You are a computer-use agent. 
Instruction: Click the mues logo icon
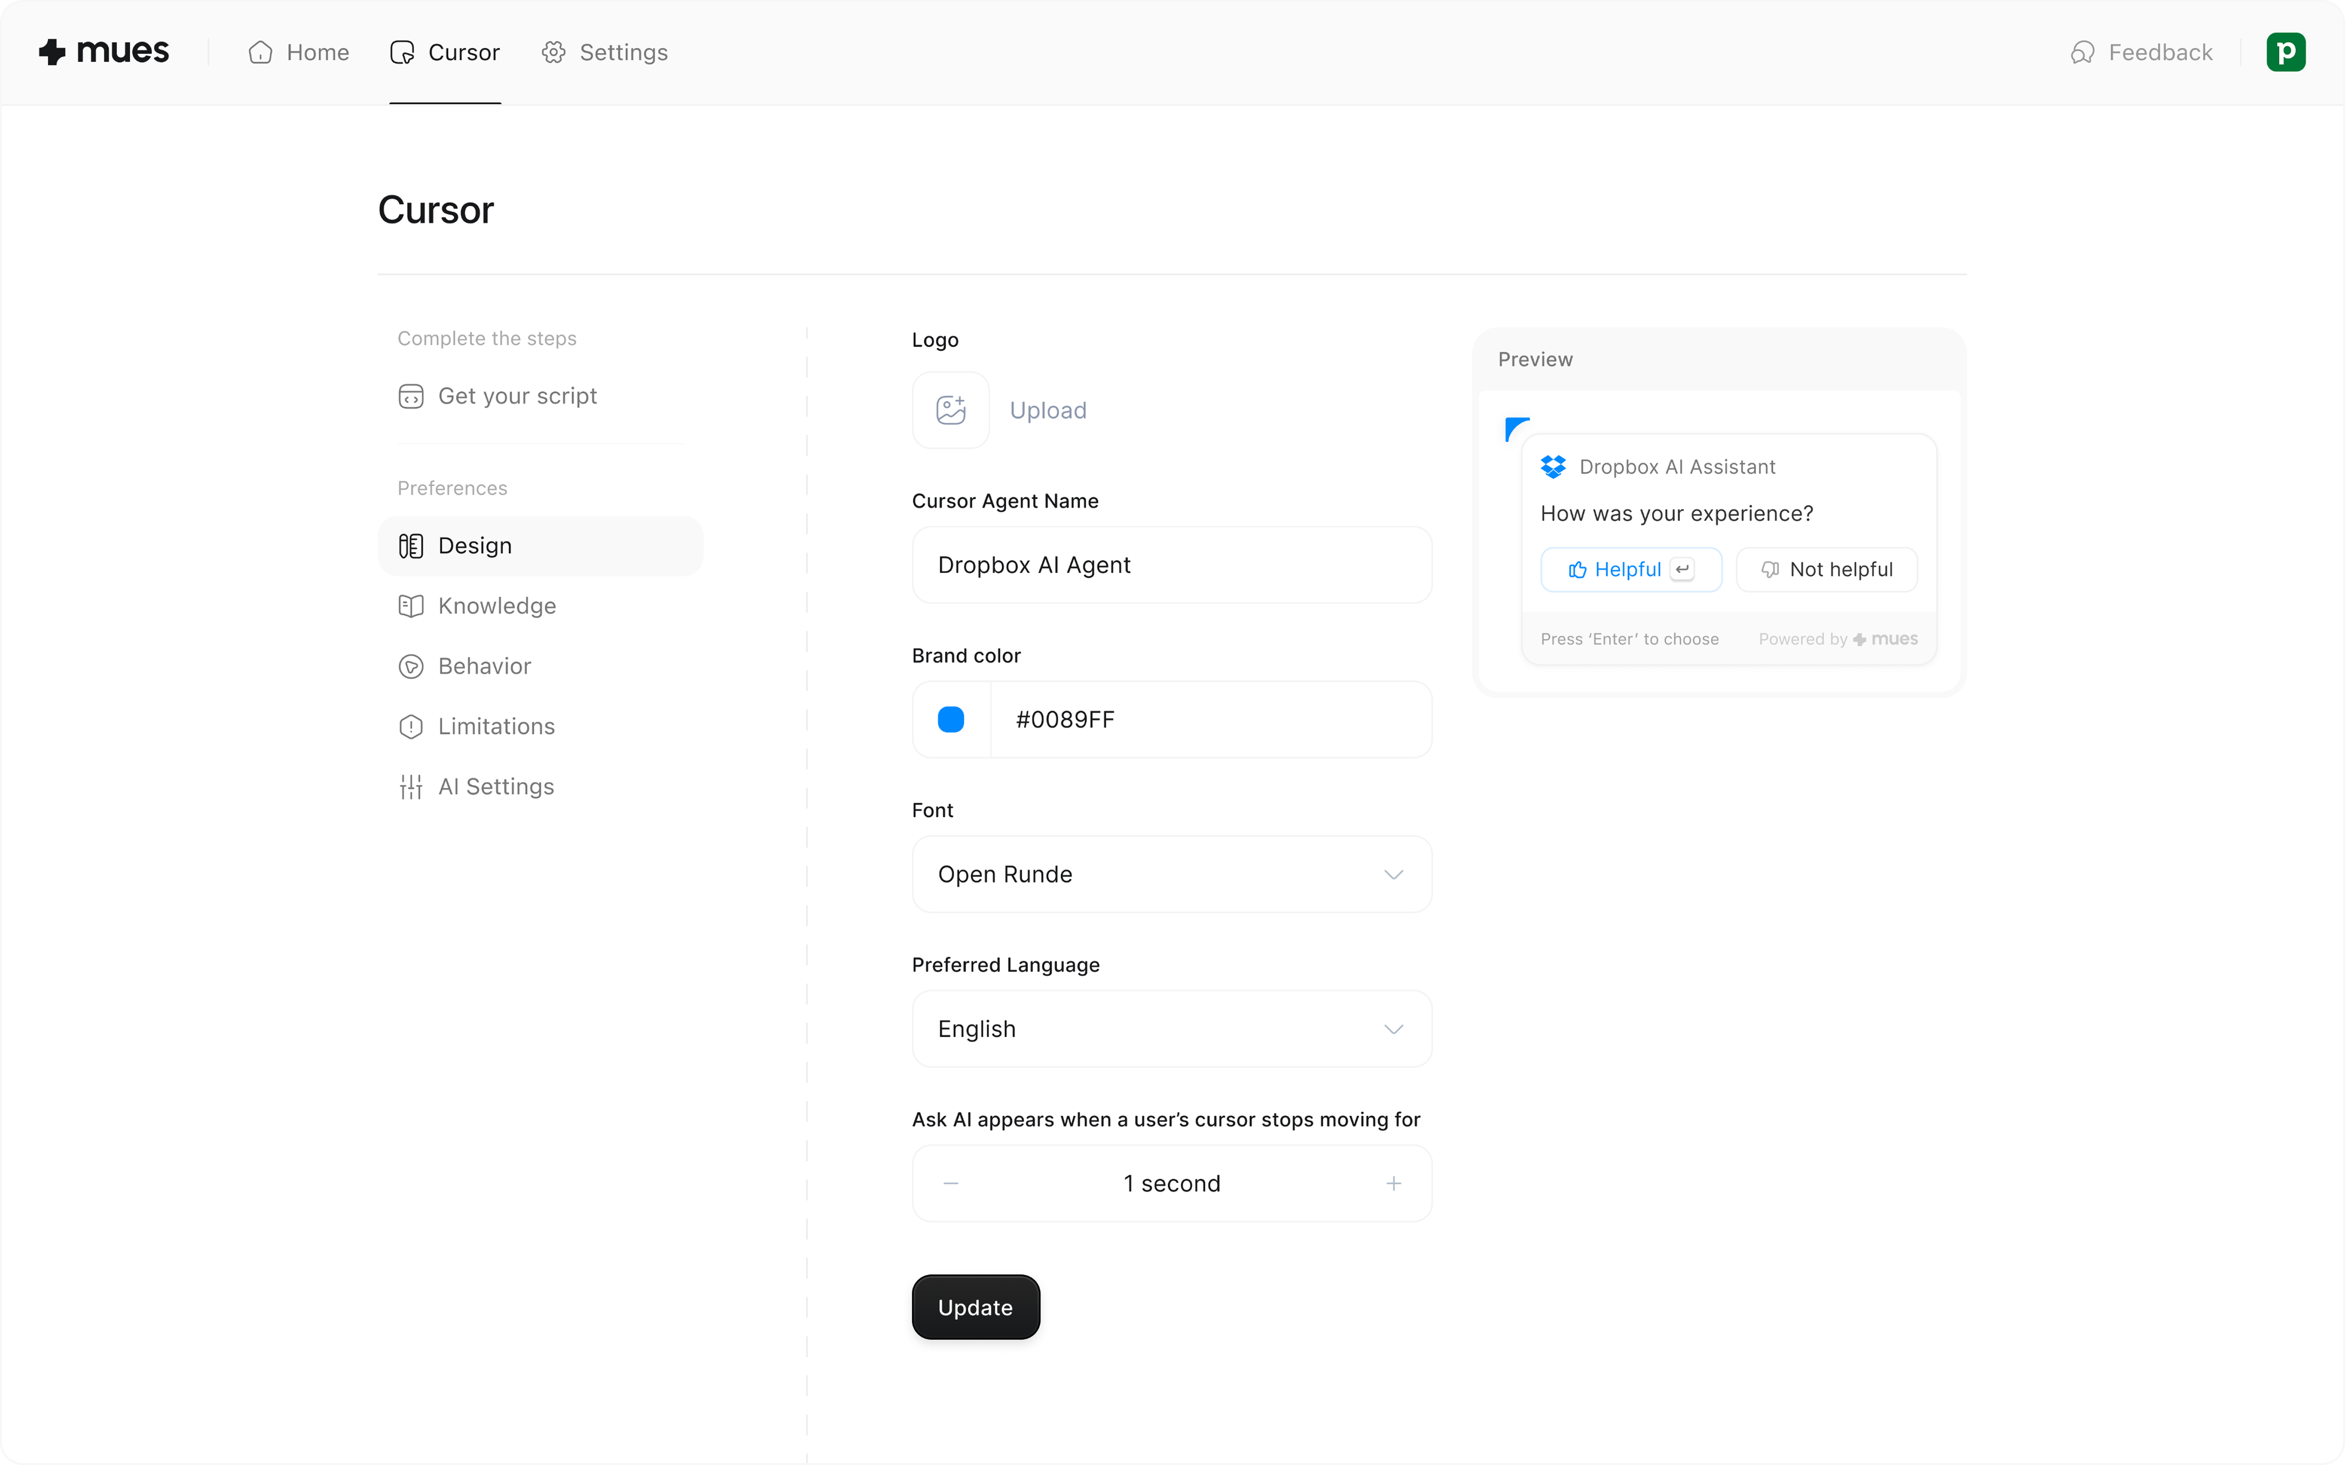(54, 52)
